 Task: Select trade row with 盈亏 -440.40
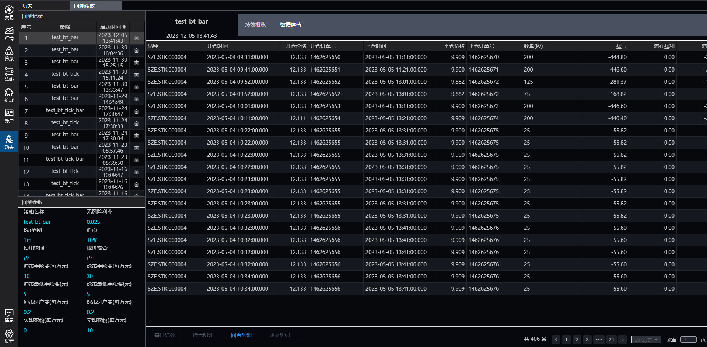[x=426, y=118]
